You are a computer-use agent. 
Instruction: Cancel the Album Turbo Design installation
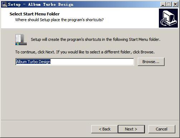(x=162, y=129)
